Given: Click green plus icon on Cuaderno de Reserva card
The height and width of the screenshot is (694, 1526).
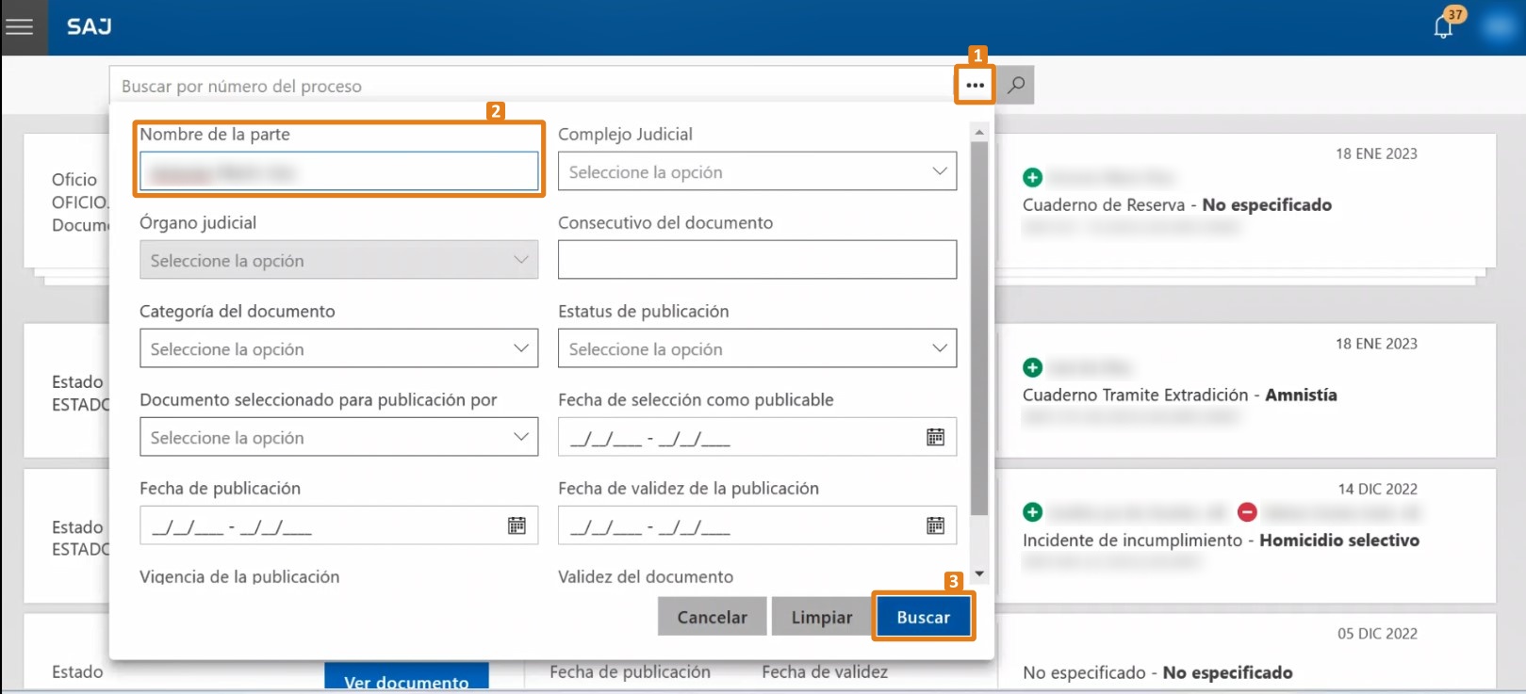Looking at the screenshot, I should click(1032, 177).
